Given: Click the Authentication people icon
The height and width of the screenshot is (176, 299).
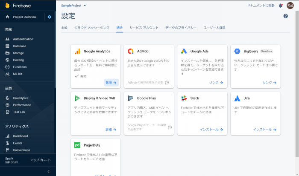Looking at the screenshot, I should pyautogui.click(x=7, y=39).
